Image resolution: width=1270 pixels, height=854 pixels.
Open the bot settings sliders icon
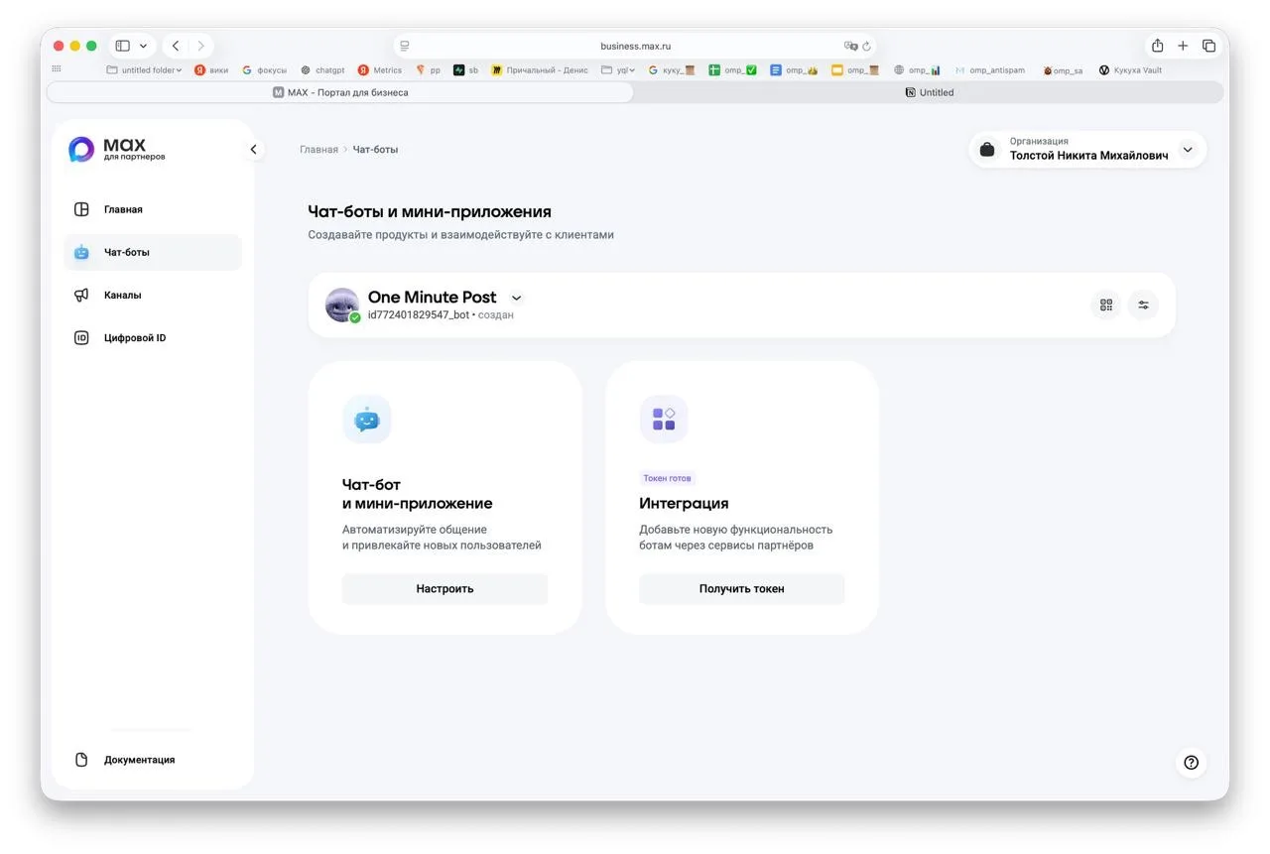click(x=1143, y=305)
